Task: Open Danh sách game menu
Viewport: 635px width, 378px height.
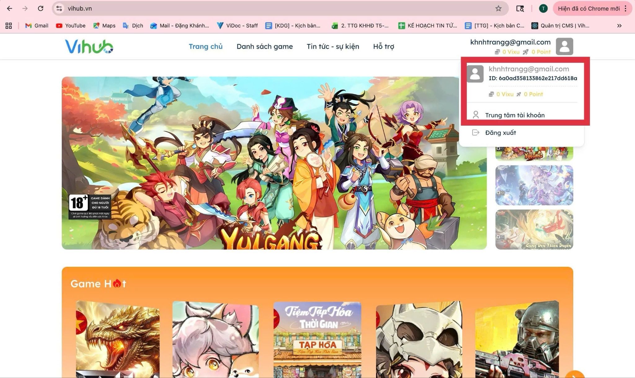Action: (264, 47)
